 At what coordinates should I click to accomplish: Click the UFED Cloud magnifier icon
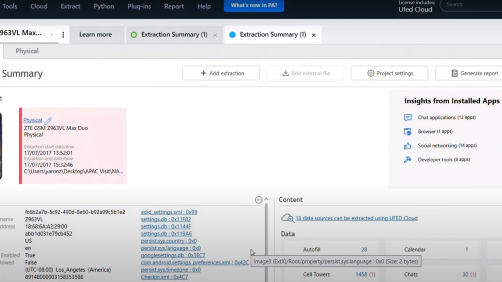287,218
